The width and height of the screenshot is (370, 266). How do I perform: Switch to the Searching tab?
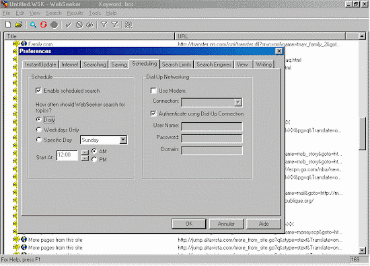point(95,64)
